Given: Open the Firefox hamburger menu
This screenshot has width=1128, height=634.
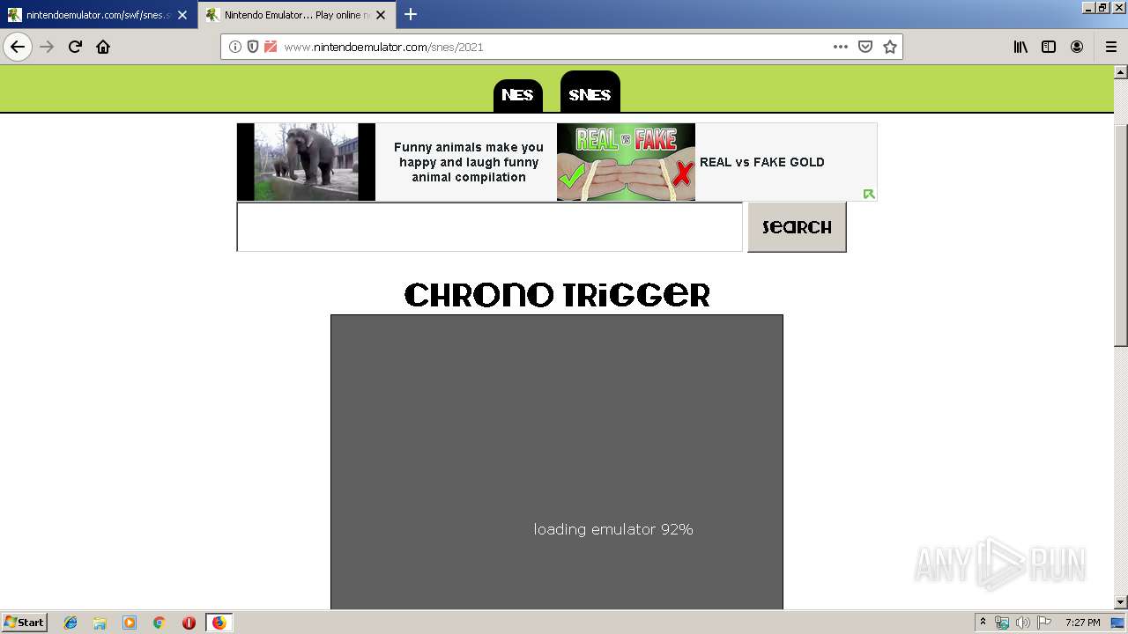Looking at the screenshot, I should (x=1110, y=47).
